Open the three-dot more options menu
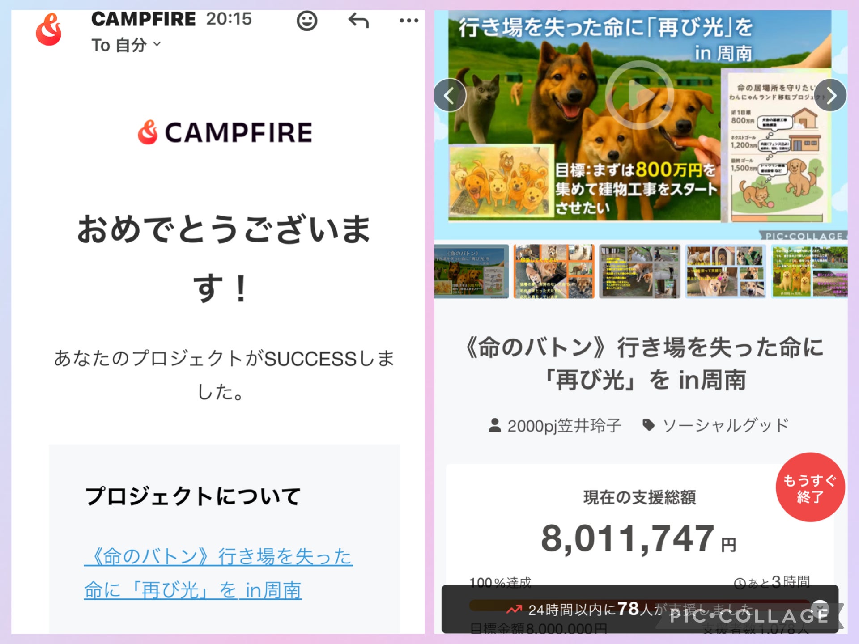The height and width of the screenshot is (644, 859). click(x=408, y=21)
